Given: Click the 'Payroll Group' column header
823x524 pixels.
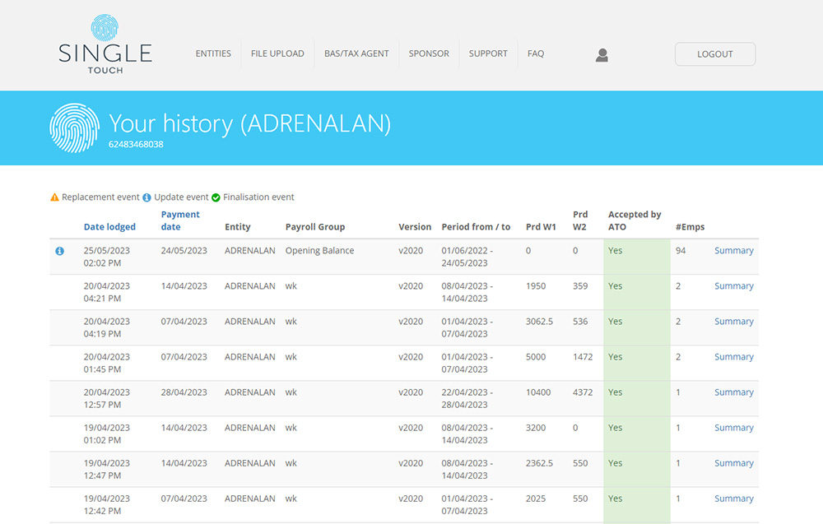Looking at the screenshot, I should (315, 226).
